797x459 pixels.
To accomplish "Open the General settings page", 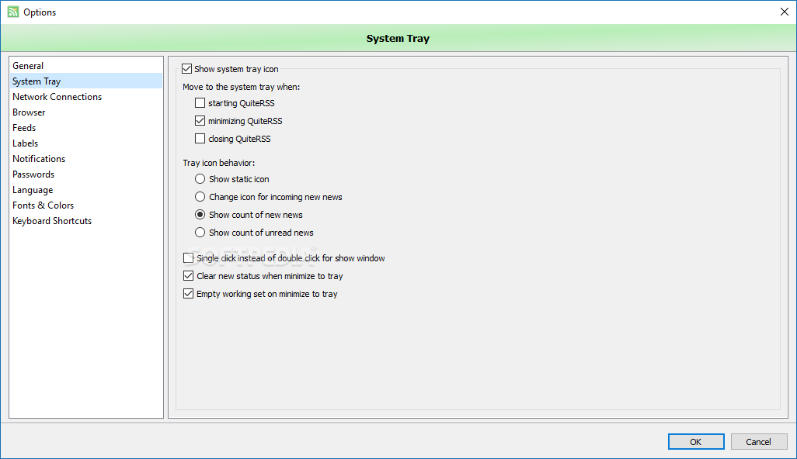I will (86, 65).
